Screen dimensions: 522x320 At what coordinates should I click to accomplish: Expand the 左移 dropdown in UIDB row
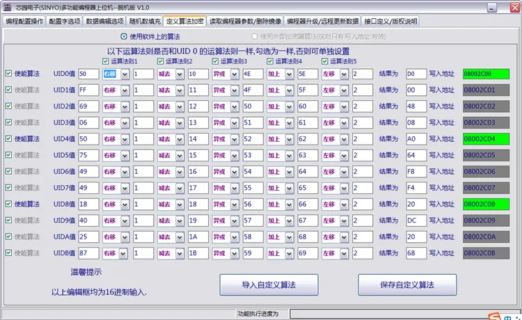(x=344, y=253)
